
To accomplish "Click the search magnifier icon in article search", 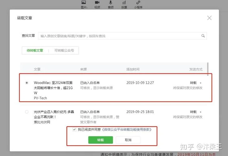I will point(203,36).
